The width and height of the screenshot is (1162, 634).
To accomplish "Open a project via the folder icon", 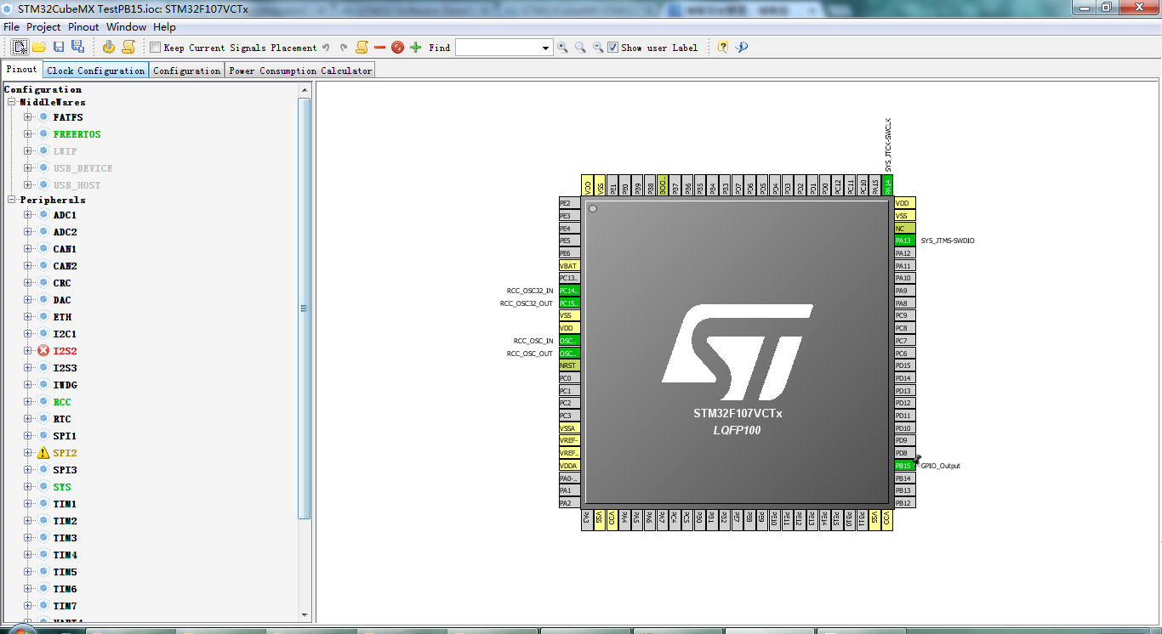I will coord(39,47).
